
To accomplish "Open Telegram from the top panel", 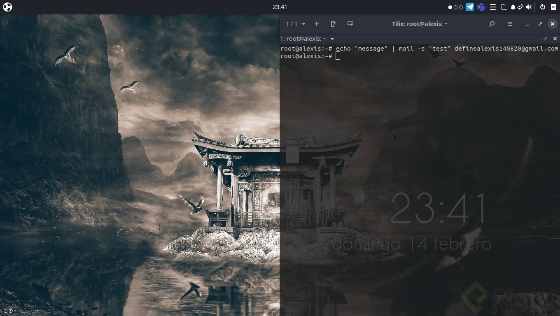I will tap(470, 7).
